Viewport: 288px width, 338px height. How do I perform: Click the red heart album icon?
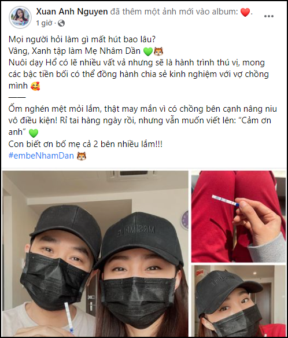(x=245, y=12)
